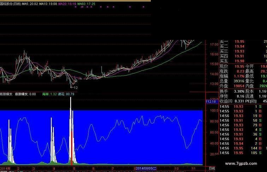Select the 日线 period label
This screenshot has height=172, width=267.
tap(212, 168)
